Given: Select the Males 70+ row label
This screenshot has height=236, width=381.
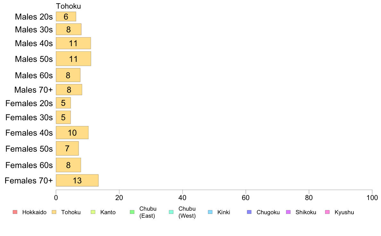Looking at the screenshot, I should [34, 90].
